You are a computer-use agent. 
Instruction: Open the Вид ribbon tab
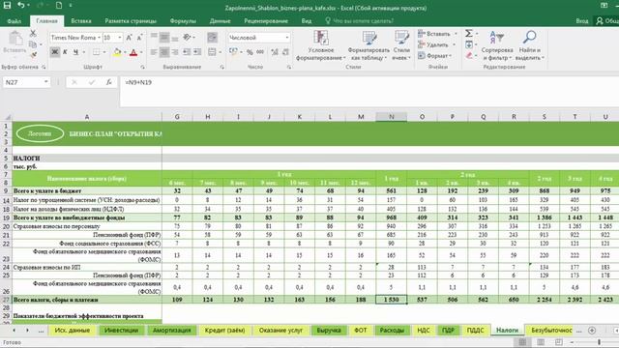[x=307, y=21]
